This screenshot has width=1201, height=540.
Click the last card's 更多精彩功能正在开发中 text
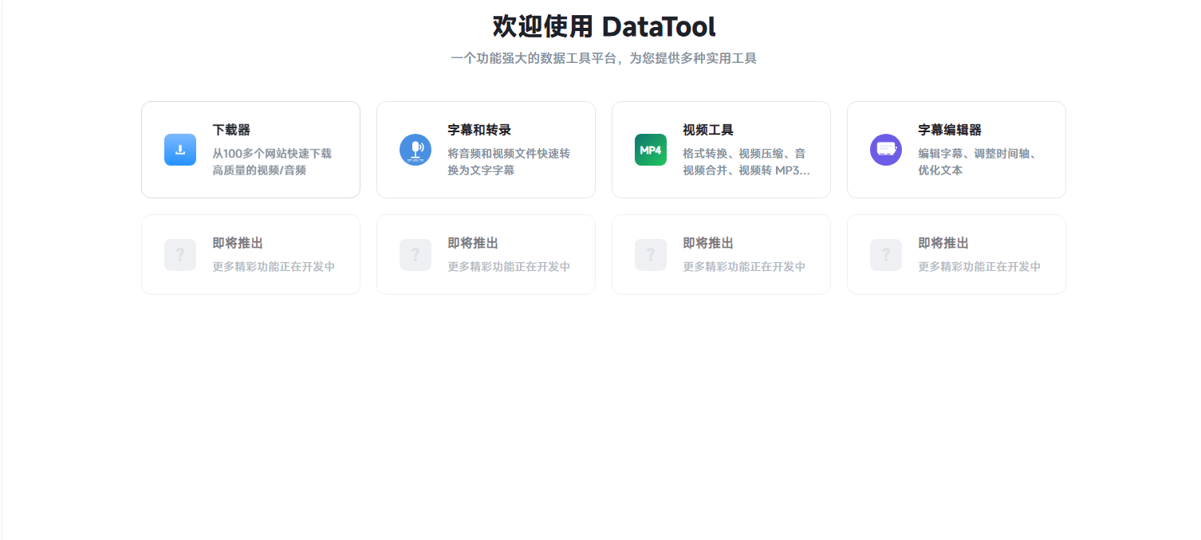[979, 267]
